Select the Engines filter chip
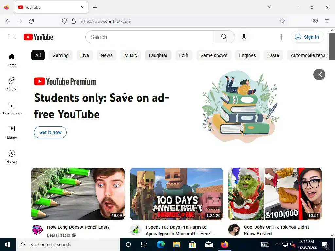 tap(247, 55)
